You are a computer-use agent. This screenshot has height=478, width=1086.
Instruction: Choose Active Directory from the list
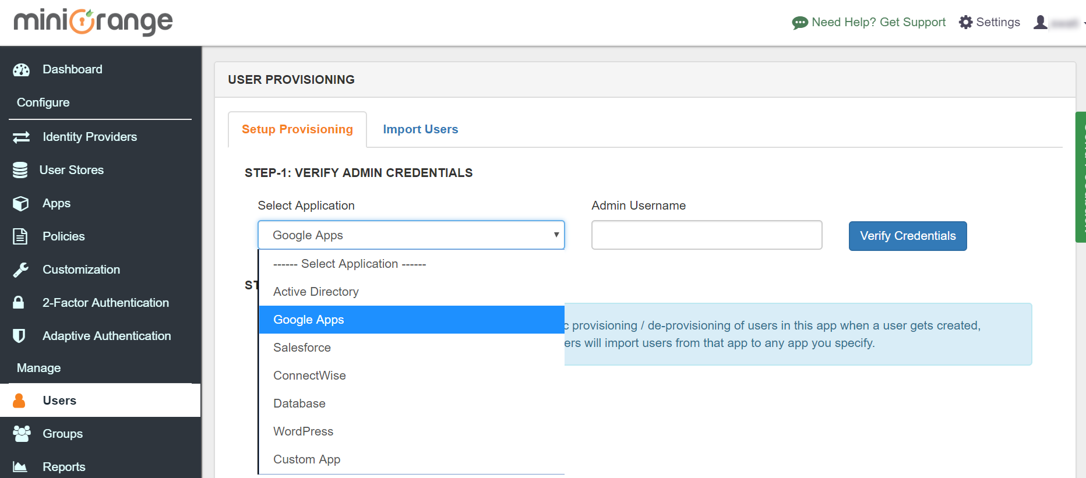click(x=316, y=292)
